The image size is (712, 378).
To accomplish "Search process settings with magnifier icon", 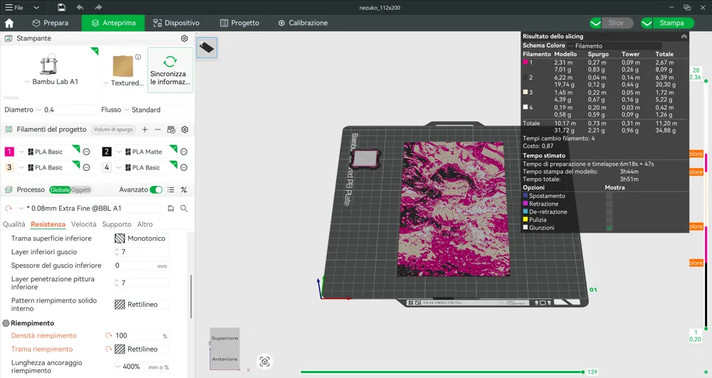I will (x=184, y=209).
